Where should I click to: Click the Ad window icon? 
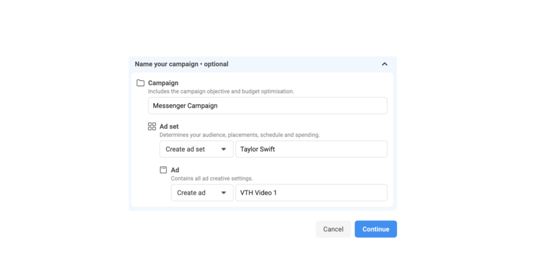tap(163, 170)
